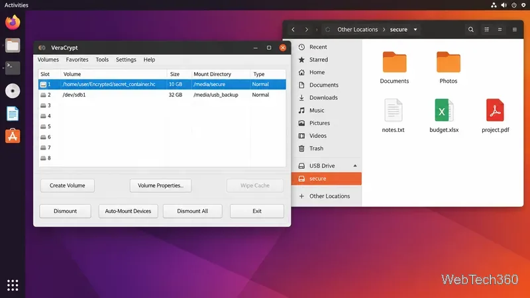Toggle list view in Files window
Viewport: 530px width, 298px height.
(x=487, y=29)
